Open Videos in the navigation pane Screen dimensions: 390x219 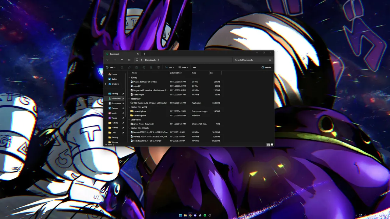click(114, 118)
